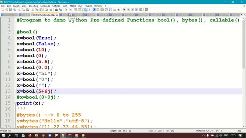Click the Replace toolbar icon

[x=60, y=10]
